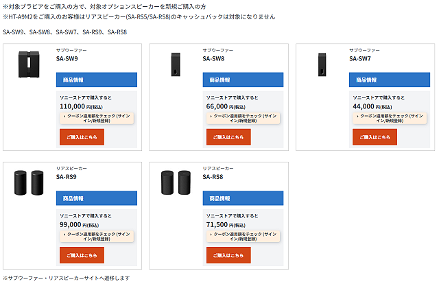The image size is (439, 284).
Task: Click ご購入はこちら for SA-SW9
Action: pyautogui.click(x=82, y=137)
